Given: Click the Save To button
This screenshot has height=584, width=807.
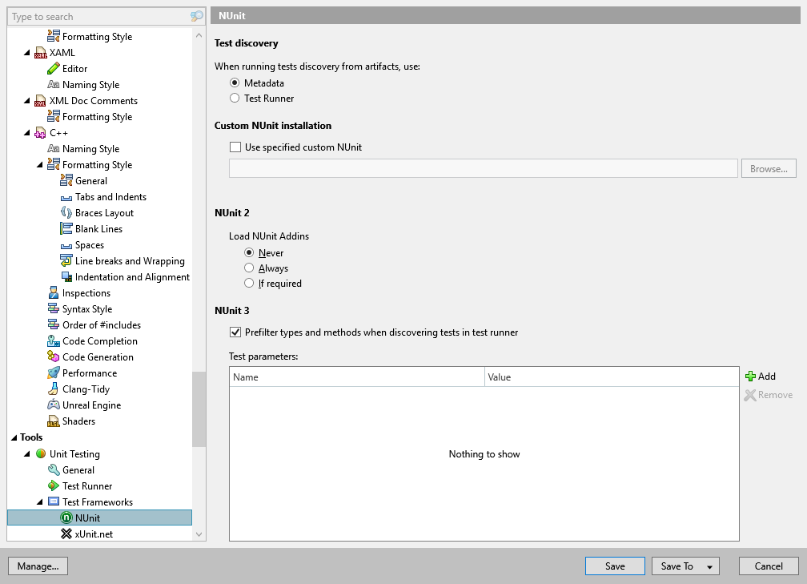Looking at the screenshot, I should click(x=677, y=566).
